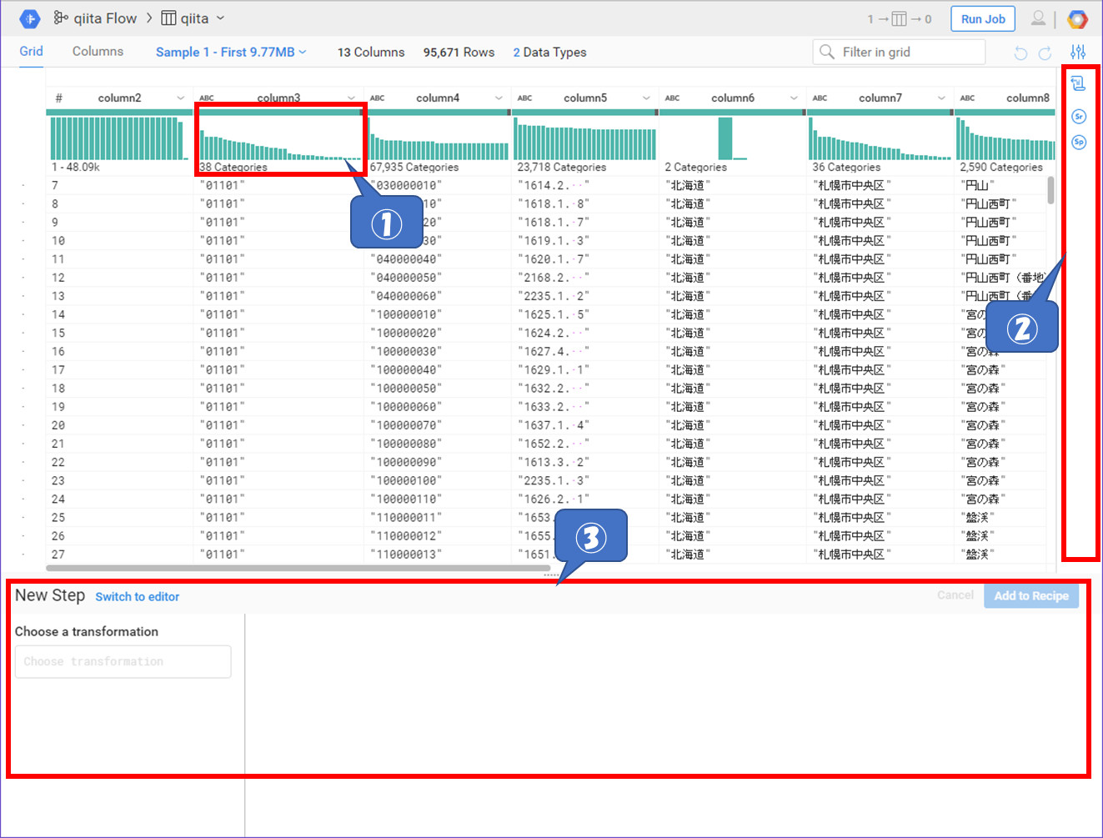This screenshot has width=1103, height=838.
Task: Click the Google Cloud hexagon logo
Action: point(1077,18)
